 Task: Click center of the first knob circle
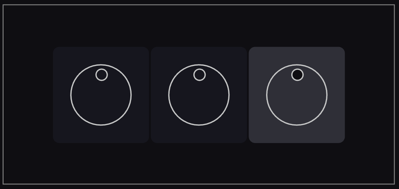(101, 95)
